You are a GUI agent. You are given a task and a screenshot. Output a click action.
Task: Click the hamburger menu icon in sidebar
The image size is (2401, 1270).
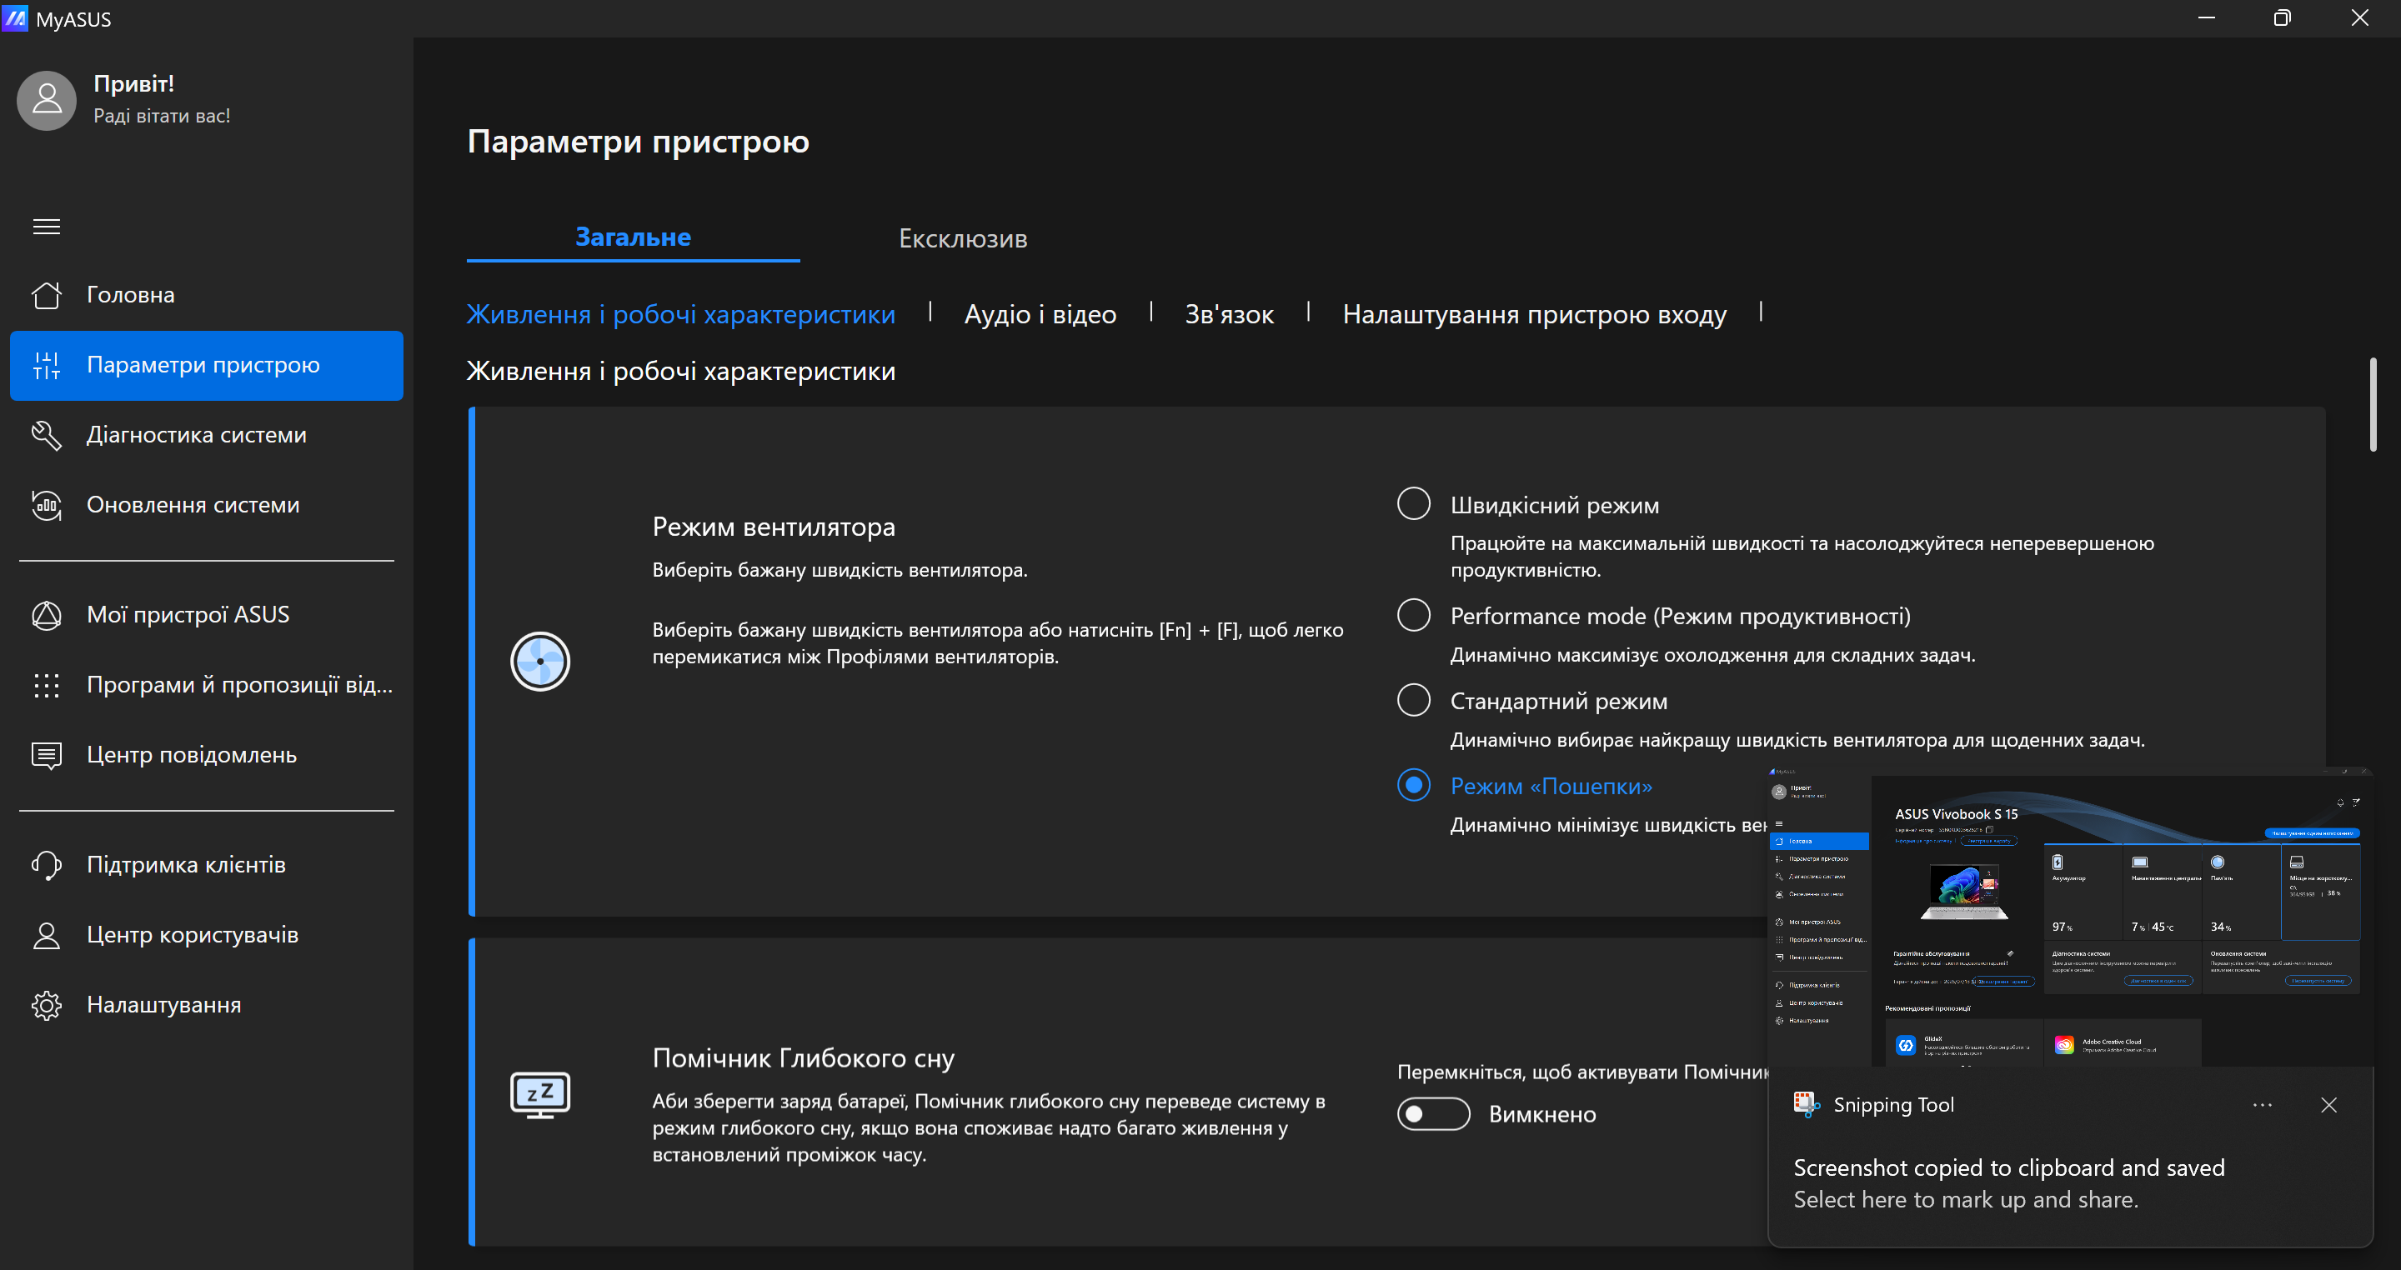[x=47, y=227]
